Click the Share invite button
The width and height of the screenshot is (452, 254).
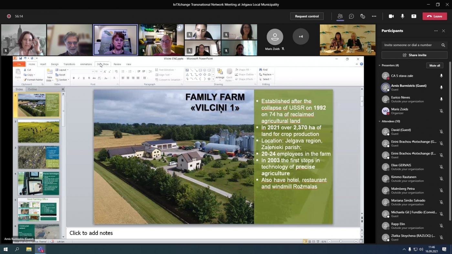[x=414, y=55]
